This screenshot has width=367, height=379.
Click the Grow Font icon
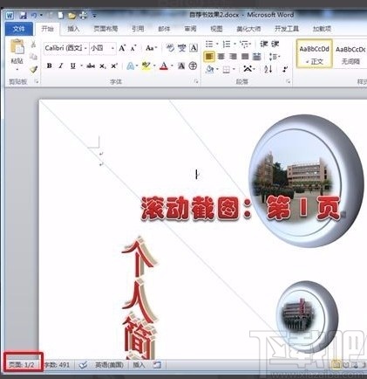point(122,48)
